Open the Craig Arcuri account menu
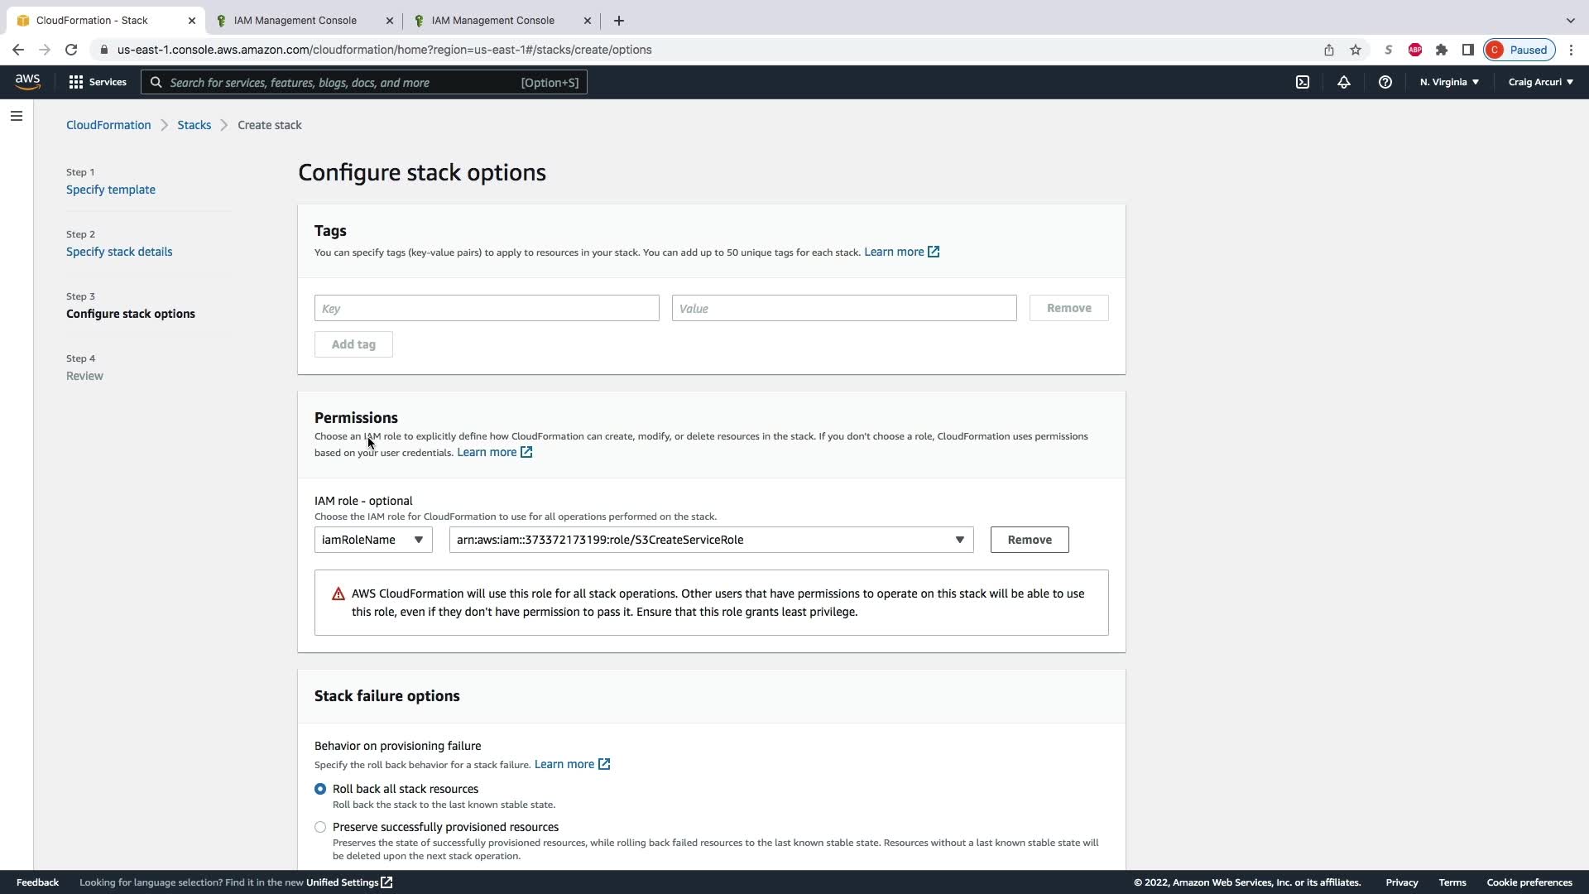 tap(1540, 82)
